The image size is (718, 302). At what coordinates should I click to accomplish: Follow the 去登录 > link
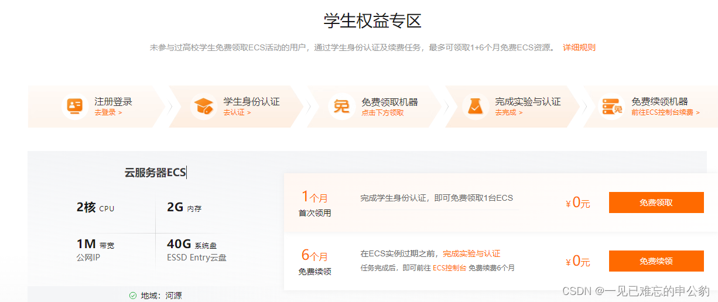pyautogui.click(x=108, y=112)
